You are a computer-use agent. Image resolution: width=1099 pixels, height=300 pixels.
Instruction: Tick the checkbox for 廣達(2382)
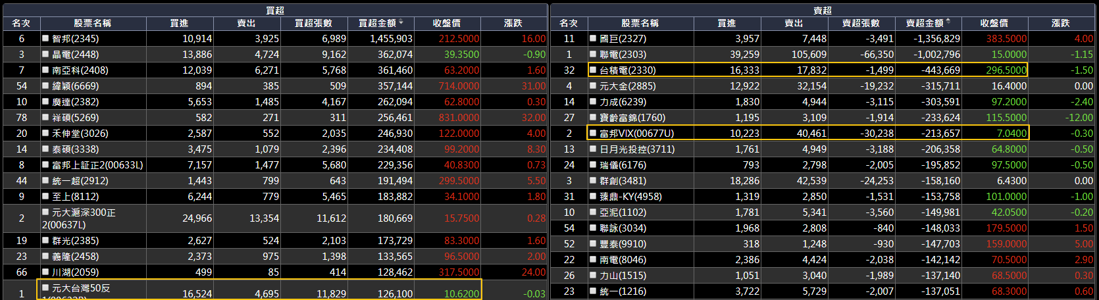[45, 102]
